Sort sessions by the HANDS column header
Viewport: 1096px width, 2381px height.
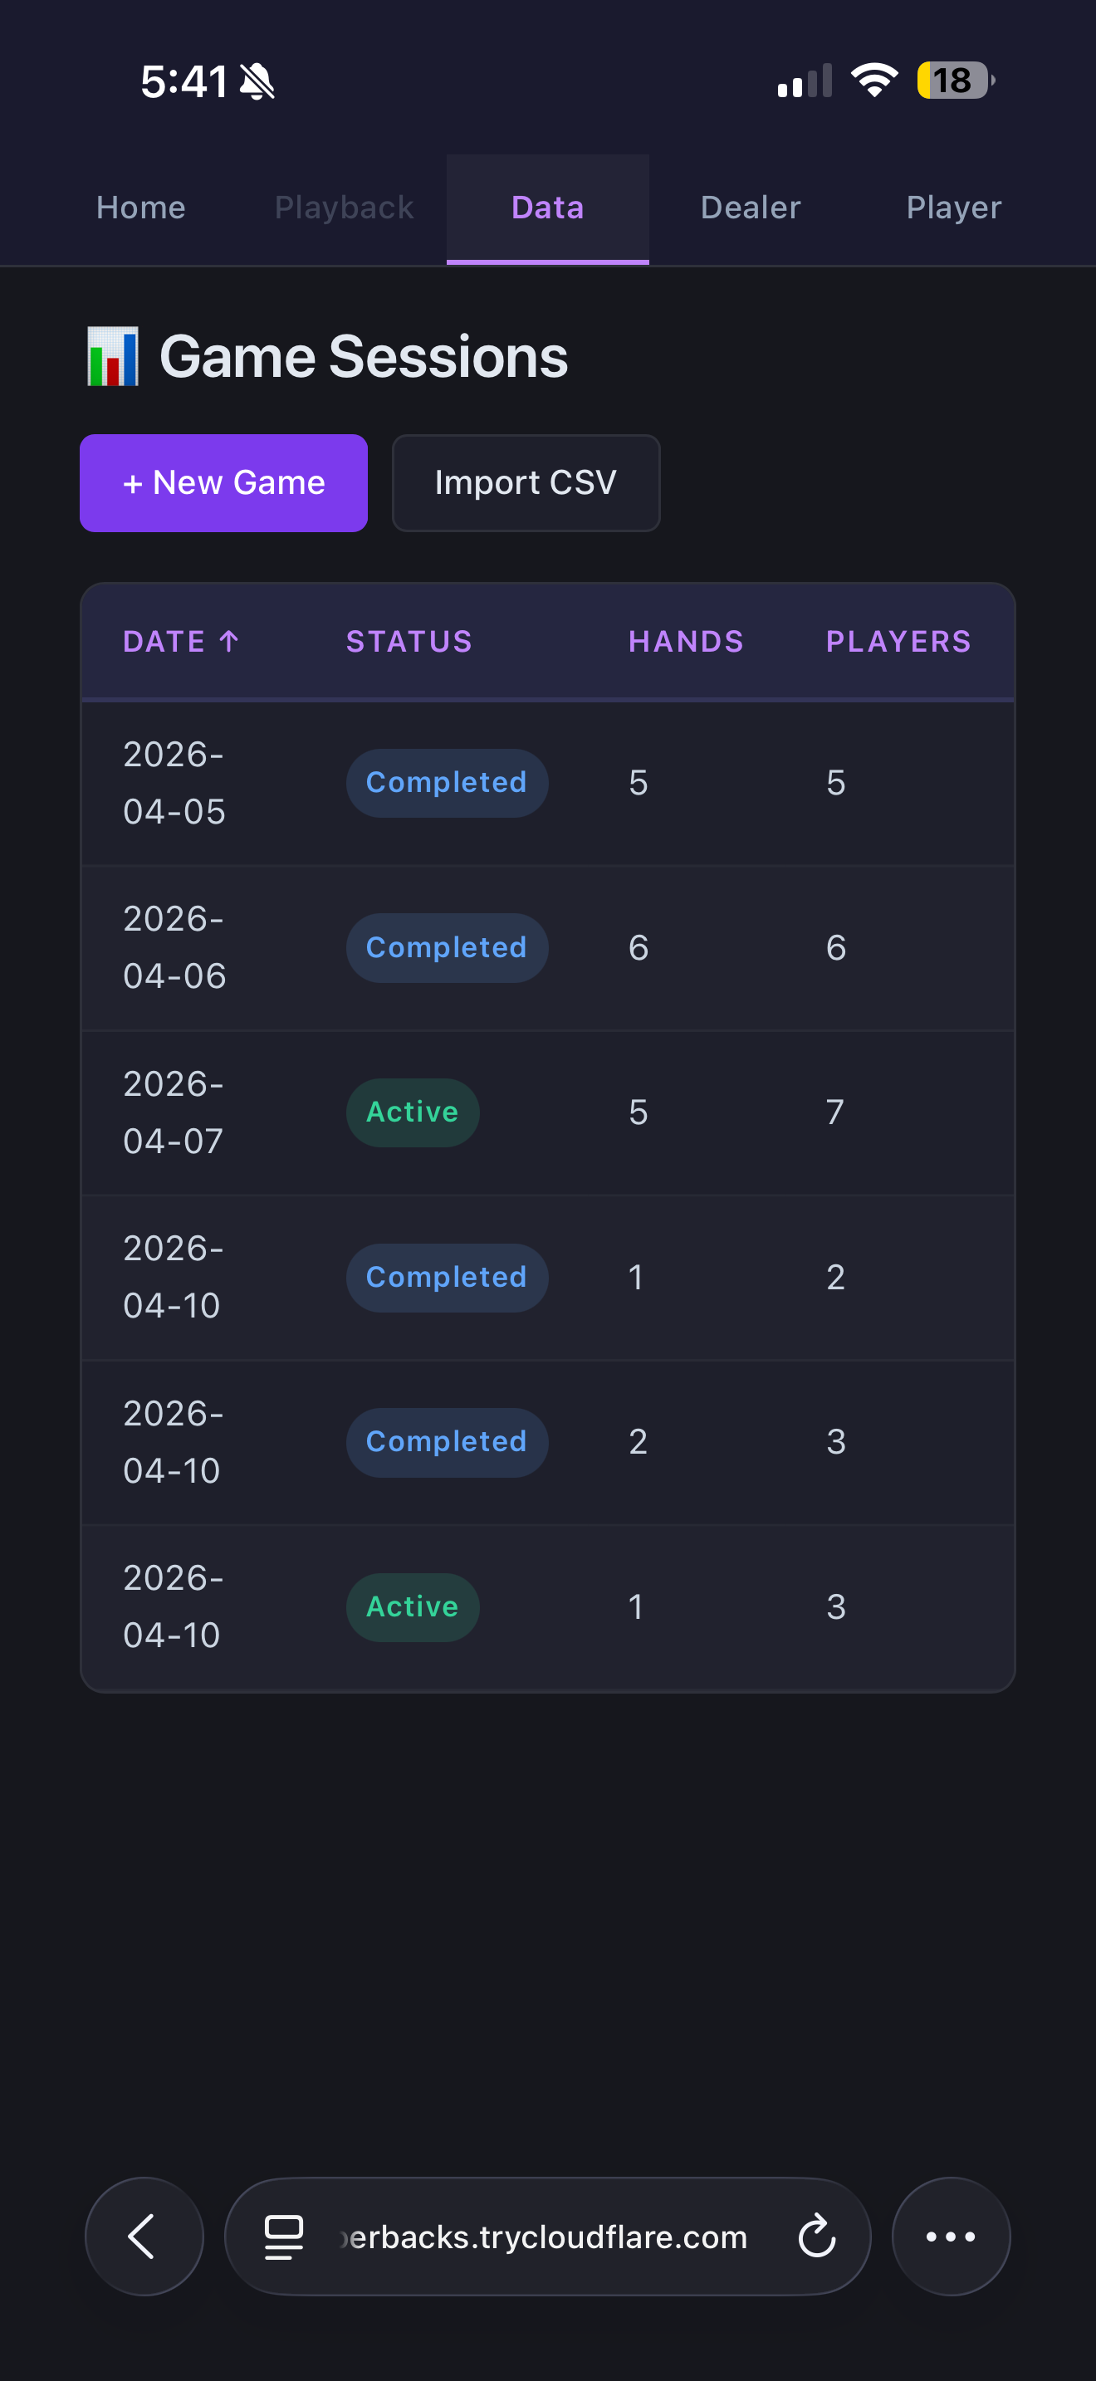(685, 641)
